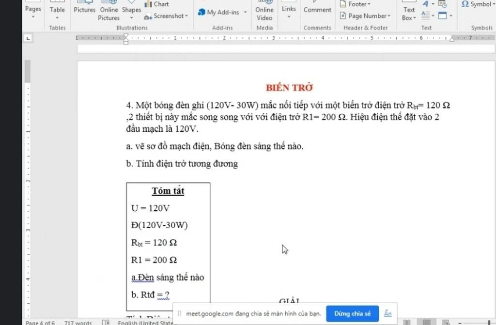Hide the sharing bar via Ẩn link
This screenshot has height=325, width=496.
click(x=387, y=313)
